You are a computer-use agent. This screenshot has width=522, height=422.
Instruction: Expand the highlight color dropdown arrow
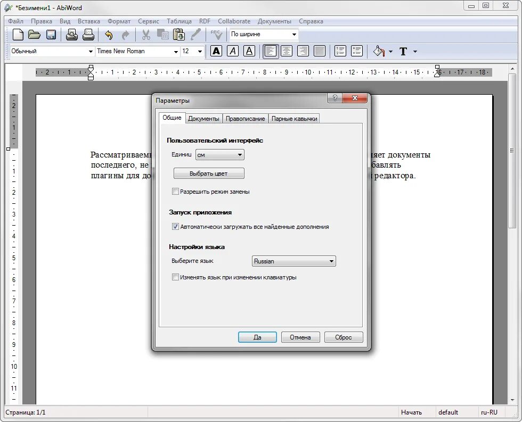[391, 52]
